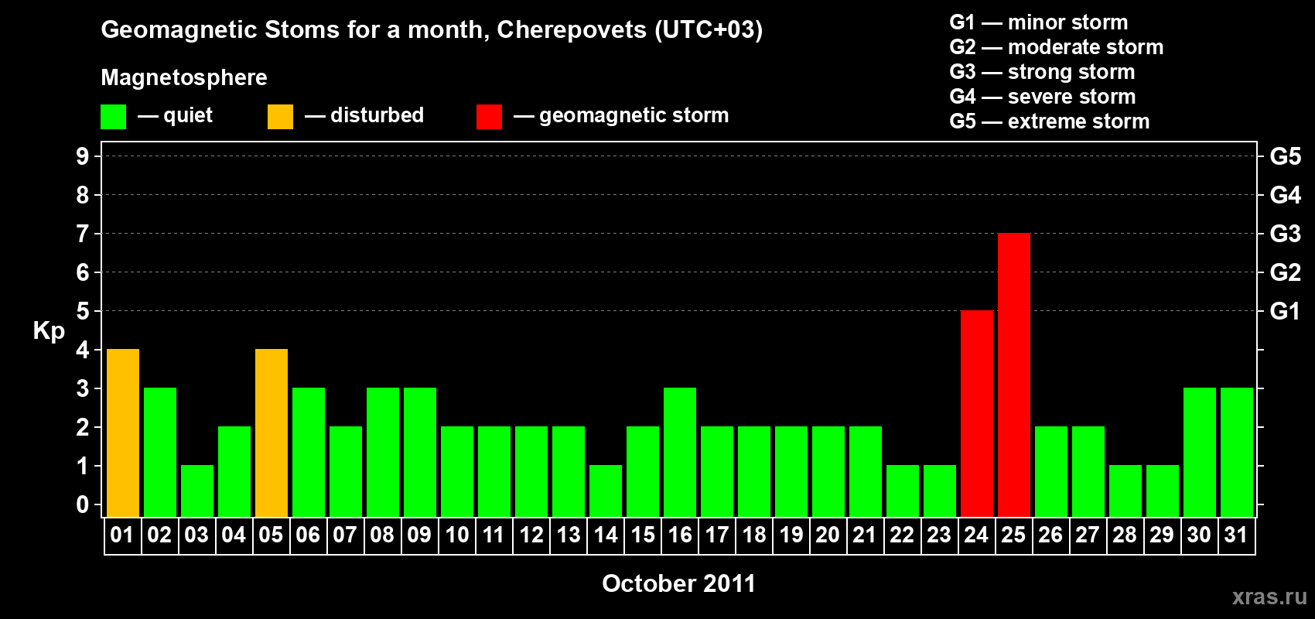Click the Kp axis label
Image resolution: width=1315 pixels, height=619 pixels.
(49, 331)
